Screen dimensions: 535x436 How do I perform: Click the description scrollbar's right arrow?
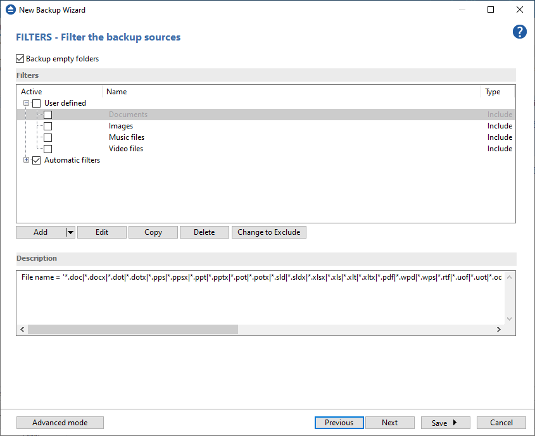498,329
